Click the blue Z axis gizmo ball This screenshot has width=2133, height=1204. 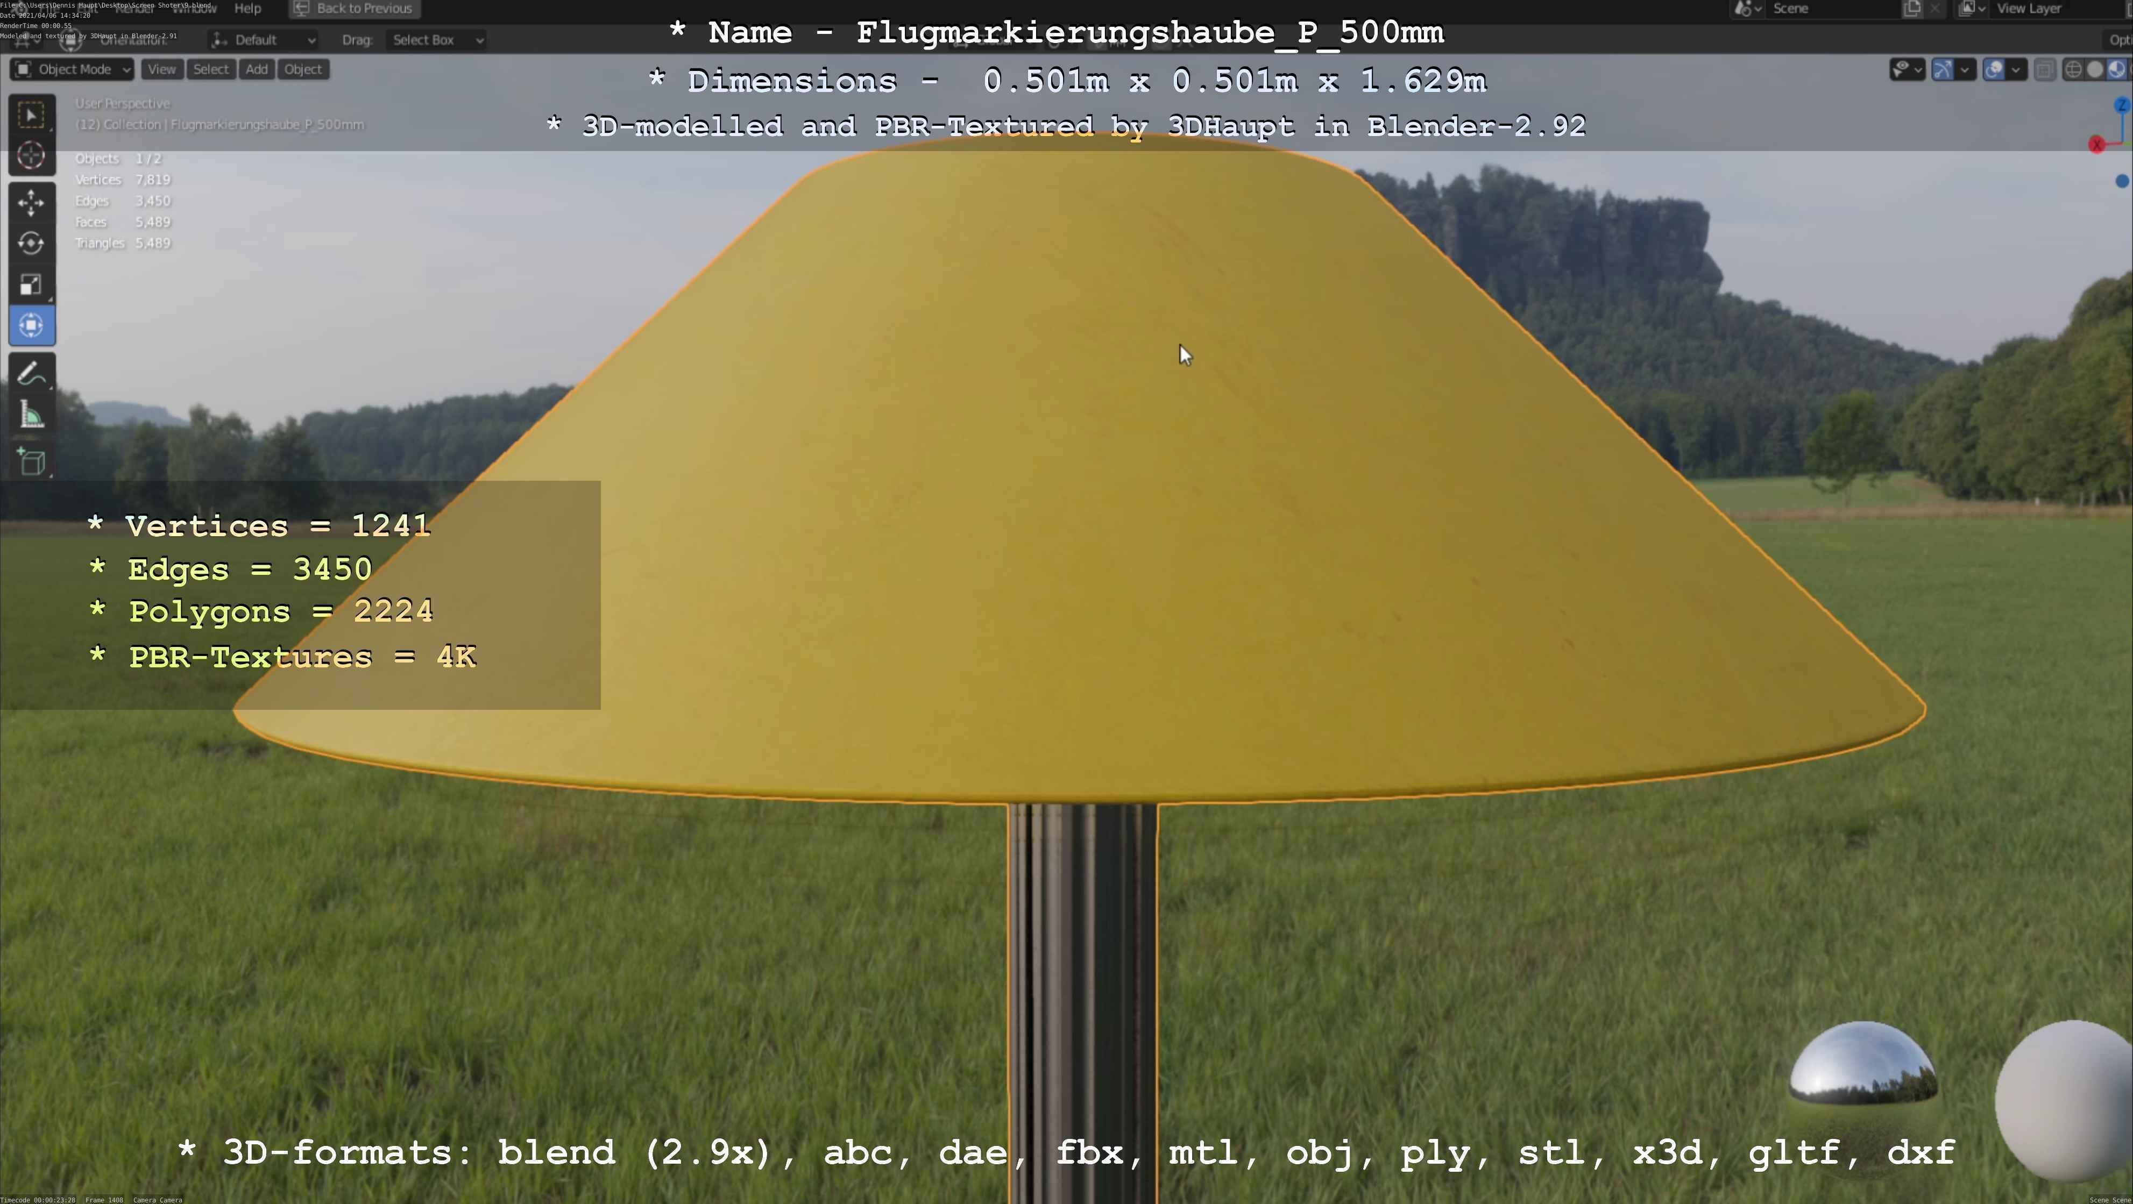coord(2121,105)
